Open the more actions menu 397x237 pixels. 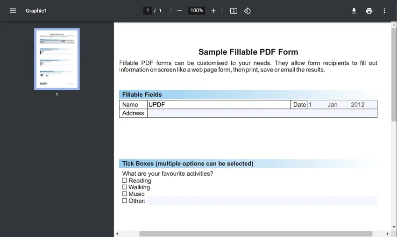(384, 11)
